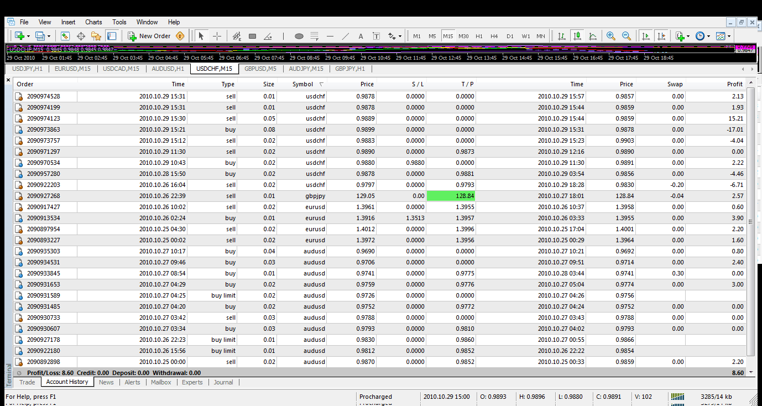The width and height of the screenshot is (762, 406).
Task: Click the New Order button
Action: tap(149, 36)
